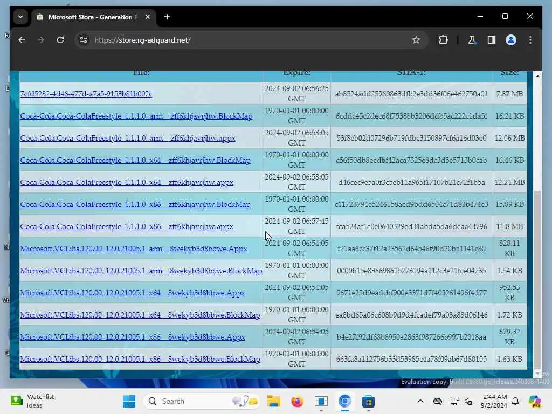Screen dimensions: 552x414
Task: Reload the current page
Action: point(60,40)
